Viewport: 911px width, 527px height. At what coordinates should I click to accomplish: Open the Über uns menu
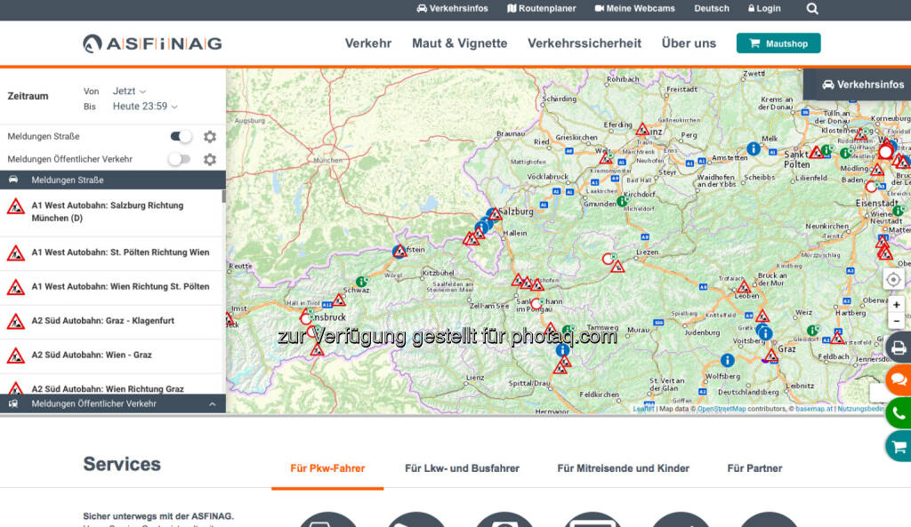(x=689, y=44)
